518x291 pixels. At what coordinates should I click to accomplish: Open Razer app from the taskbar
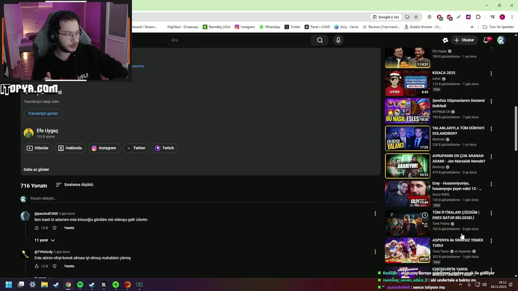[116, 285]
